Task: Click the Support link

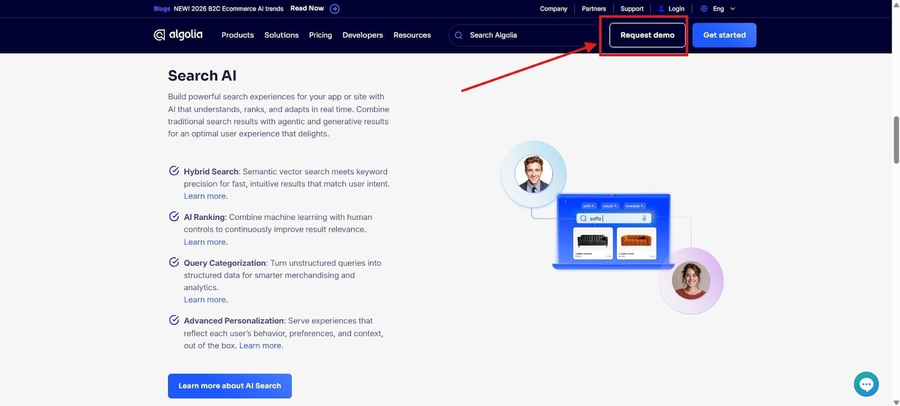Action: pos(632,8)
